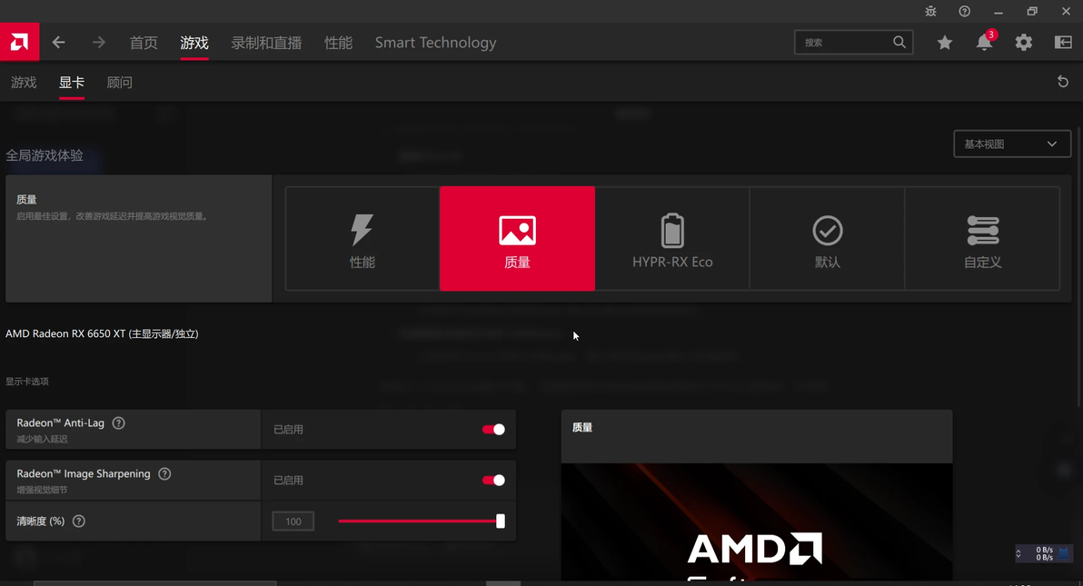The image size is (1083, 586).
Task: Open favorites star icon
Action: click(x=944, y=43)
